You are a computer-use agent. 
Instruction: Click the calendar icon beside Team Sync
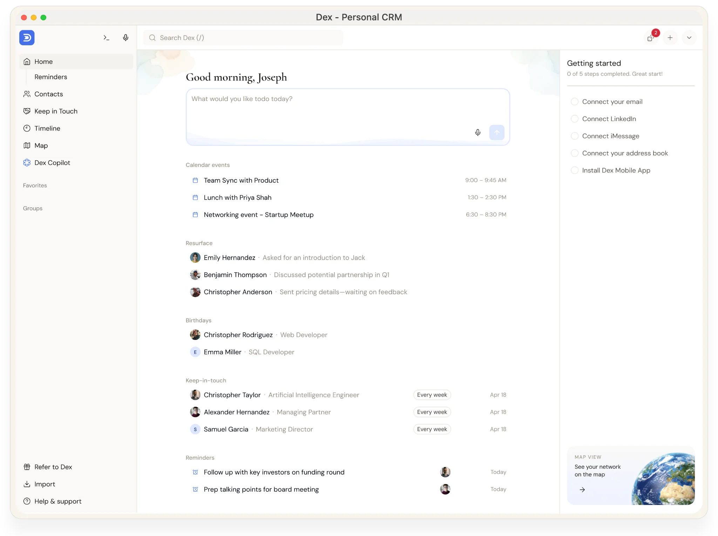[x=195, y=180]
